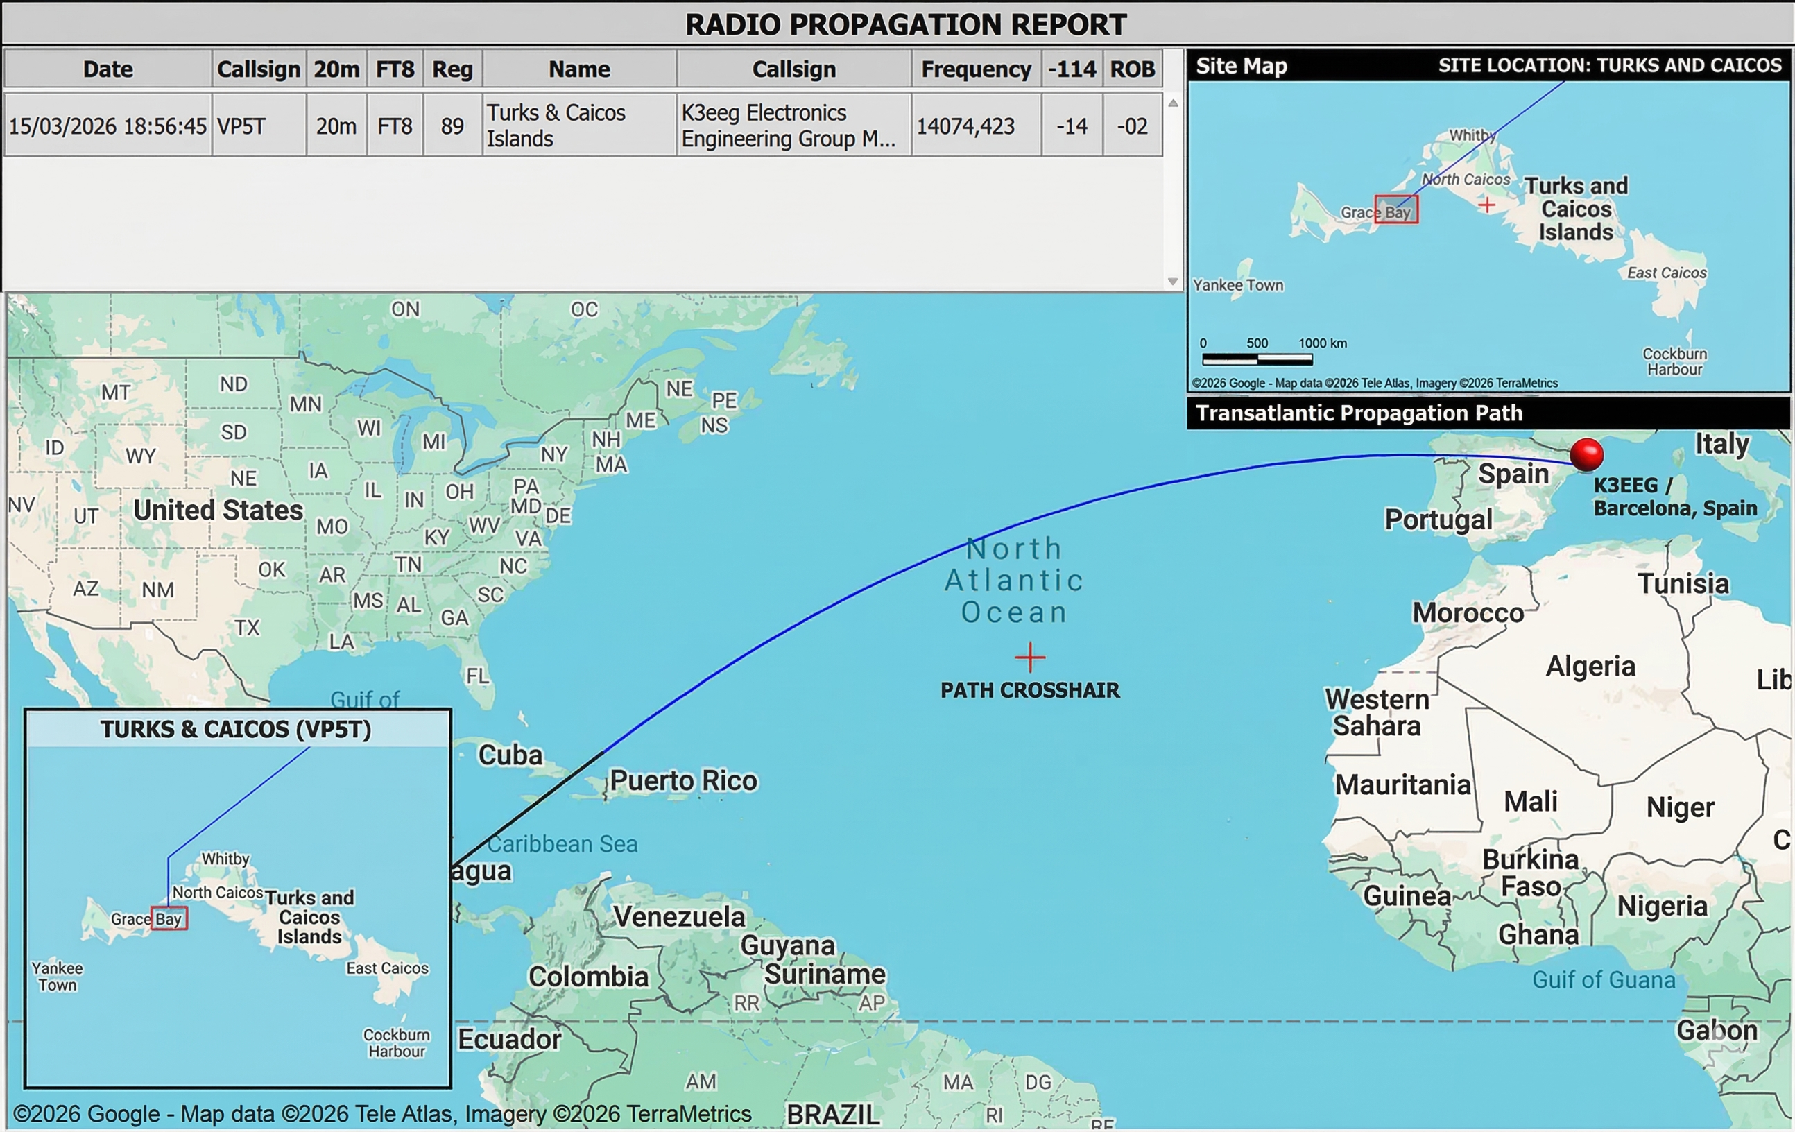This screenshot has height=1132, width=1795.
Task: Click the Name column header
Action: [x=579, y=69]
